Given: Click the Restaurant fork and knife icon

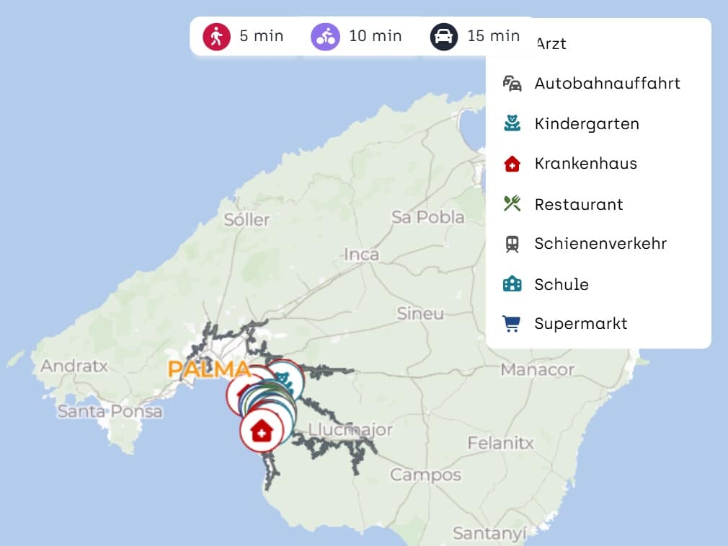Looking at the screenshot, I should click(x=512, y=203).
